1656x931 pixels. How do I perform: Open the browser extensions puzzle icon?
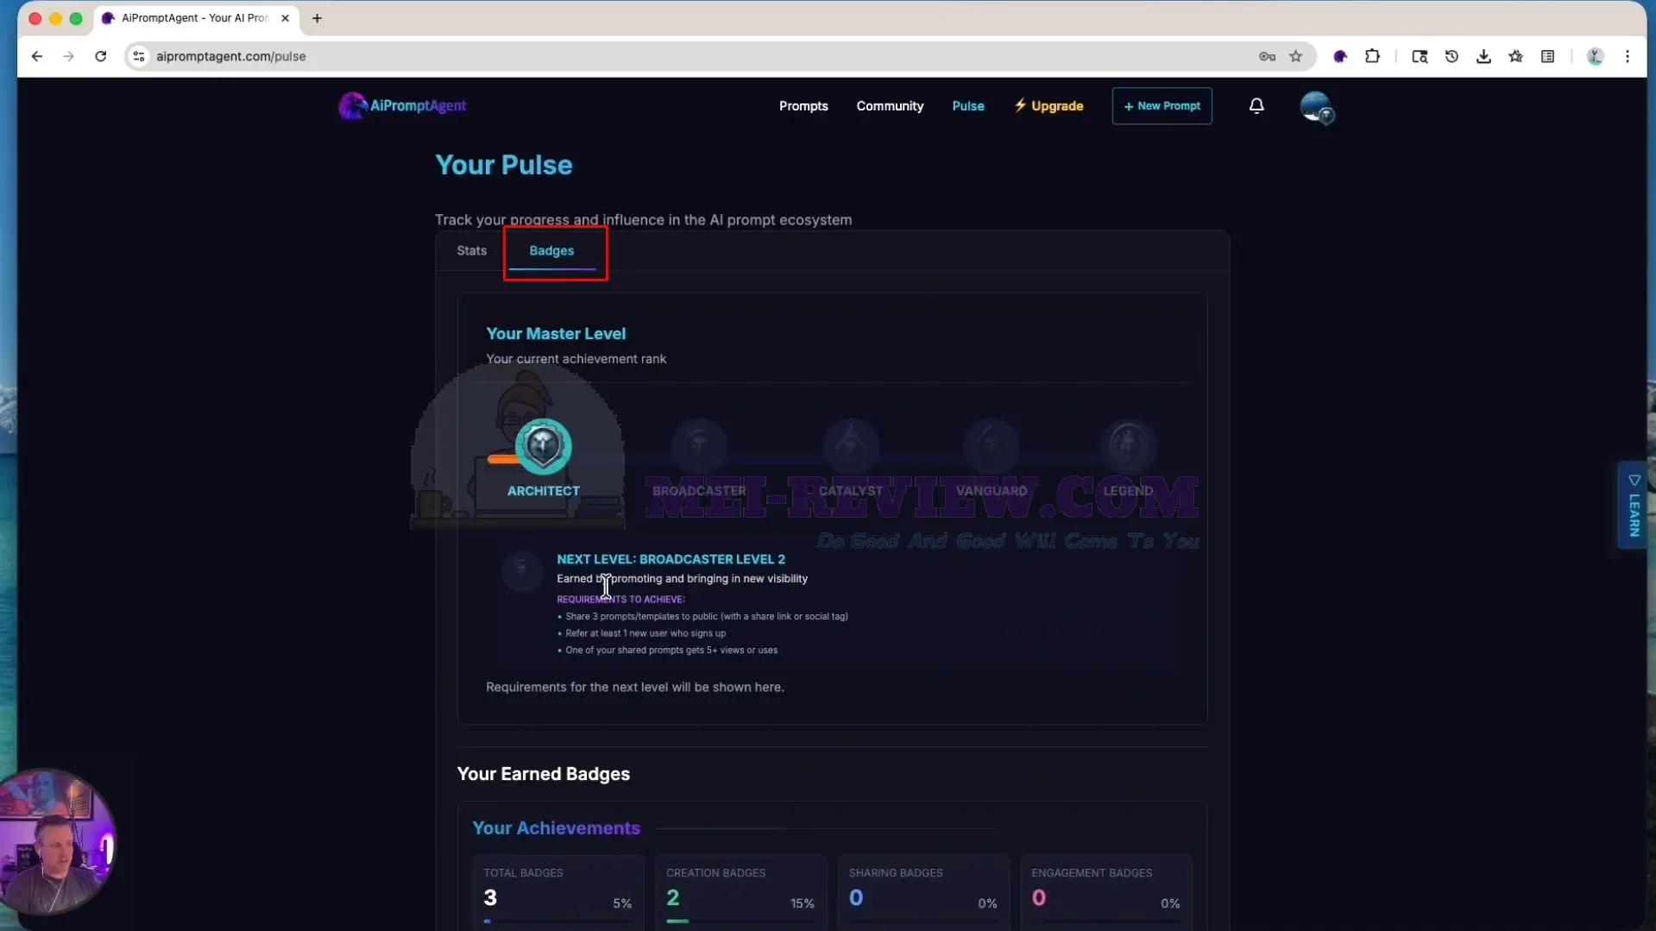[1372, 56]
